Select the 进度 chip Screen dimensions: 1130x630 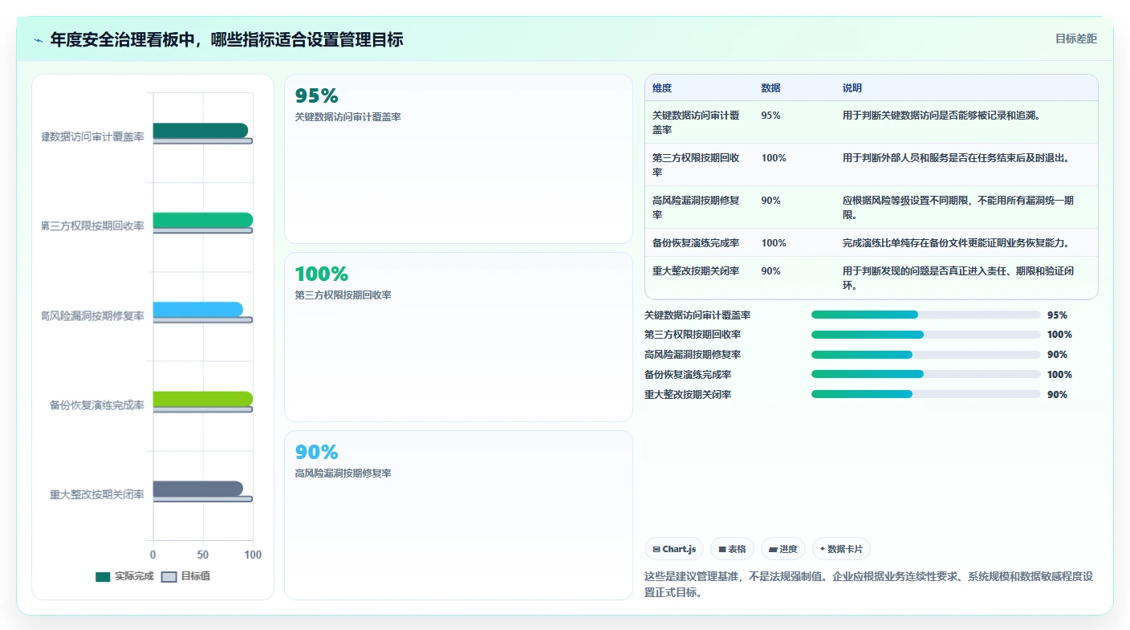[783, 549]
